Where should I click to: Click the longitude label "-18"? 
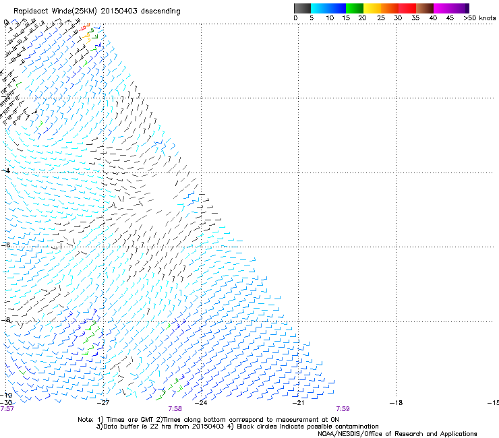click(x=396, y=403)
